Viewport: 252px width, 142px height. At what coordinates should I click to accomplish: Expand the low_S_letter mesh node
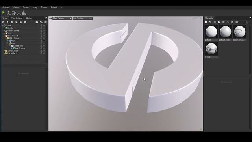click(11, 48)
